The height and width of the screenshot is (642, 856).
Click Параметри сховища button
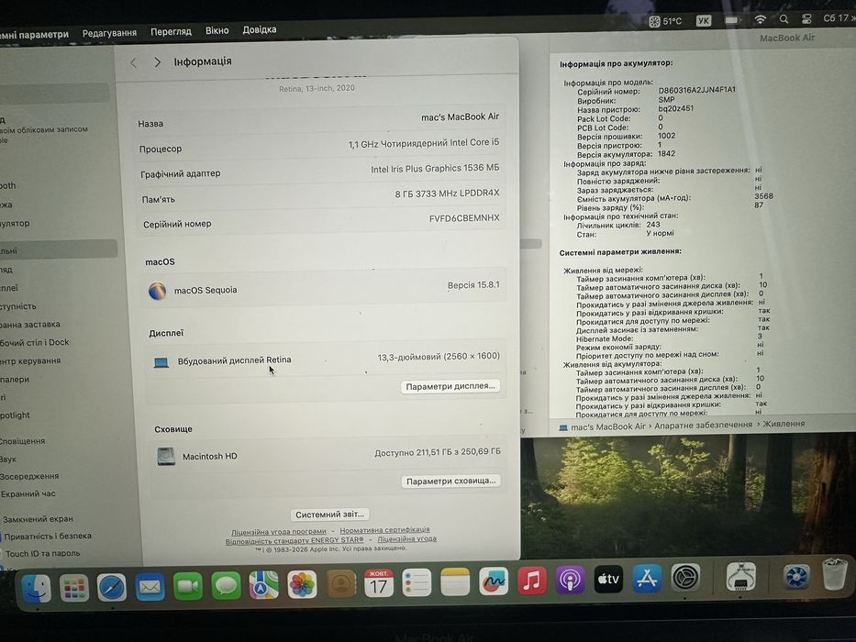[450, 481]
